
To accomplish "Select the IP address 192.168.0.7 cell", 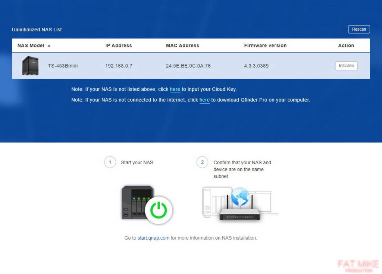I will click(x=119, y=66).
